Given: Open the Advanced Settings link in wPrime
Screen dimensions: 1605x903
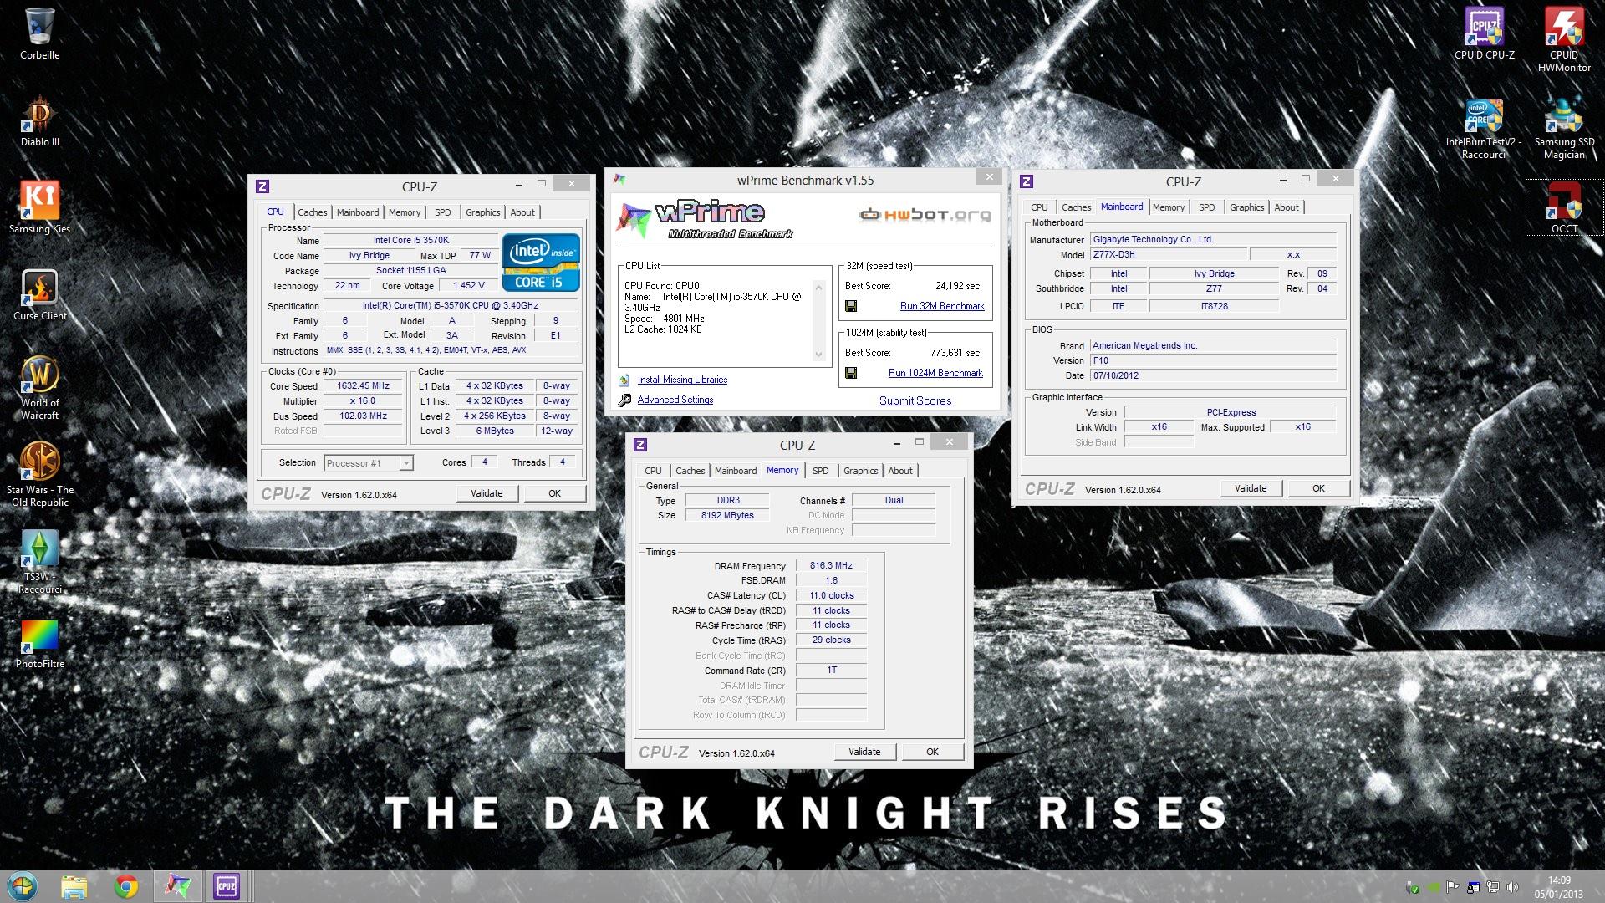Looking at the screenshot, I should [675, 400].
